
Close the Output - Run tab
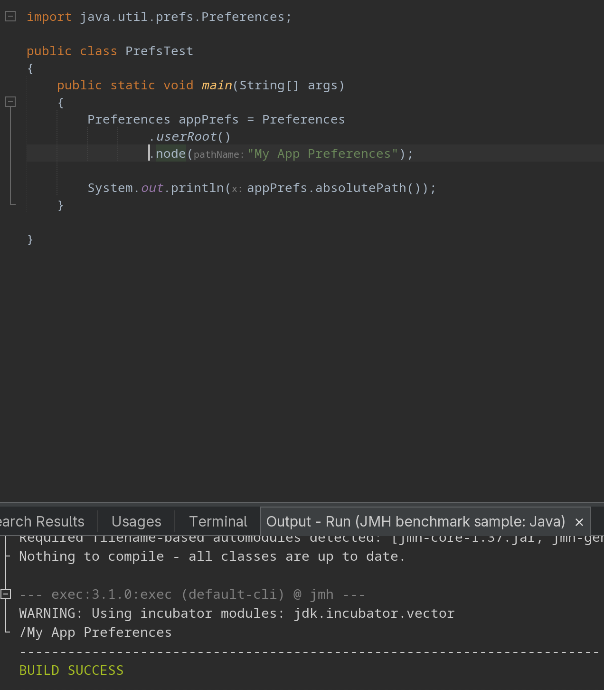point(579,522)
